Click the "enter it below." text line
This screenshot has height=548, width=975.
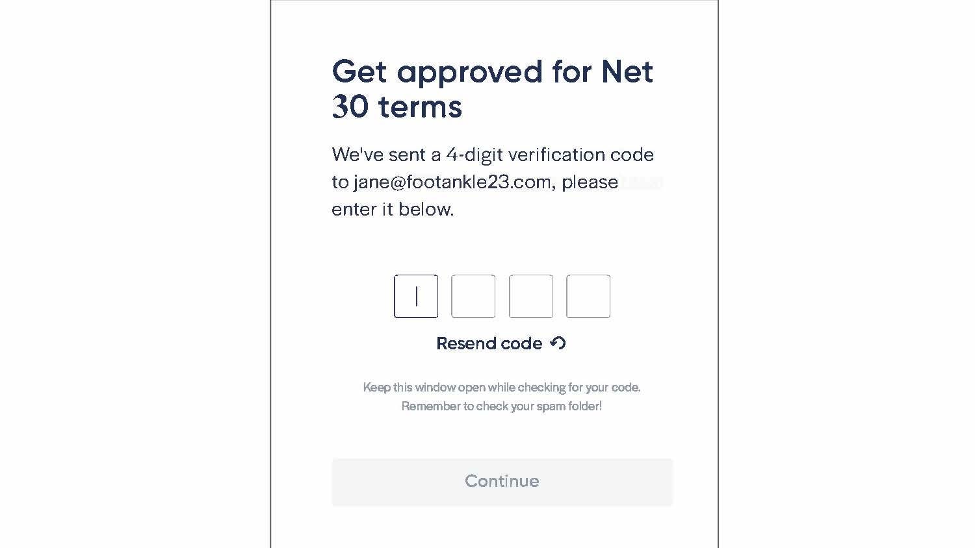tap(393, 209)
